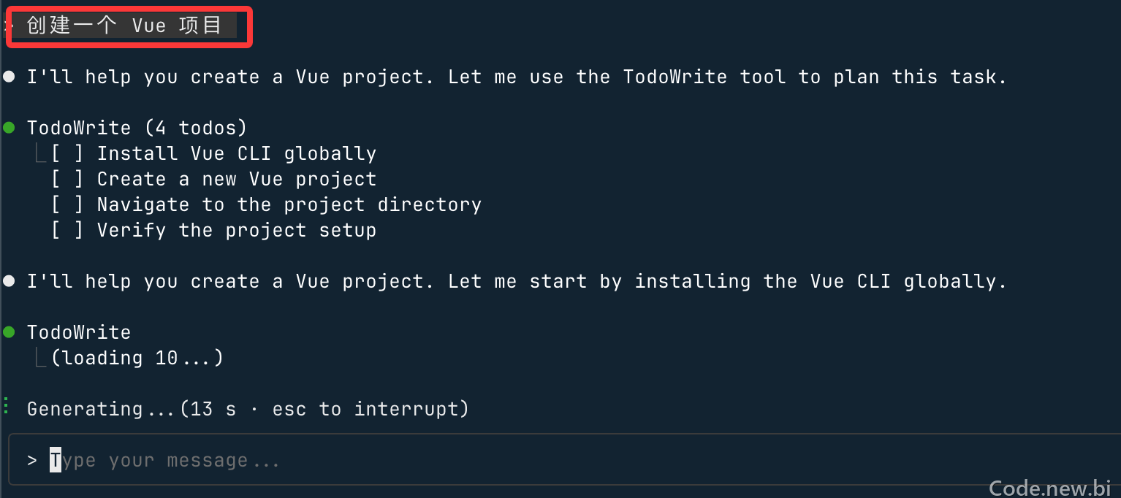Click the tree connector before Install Vue CLI
1121x498 pixels.
(40, 153)
